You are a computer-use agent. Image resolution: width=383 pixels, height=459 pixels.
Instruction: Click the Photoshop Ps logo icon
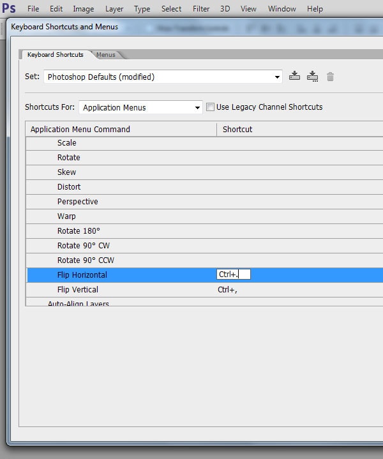[x=9, y=8]
